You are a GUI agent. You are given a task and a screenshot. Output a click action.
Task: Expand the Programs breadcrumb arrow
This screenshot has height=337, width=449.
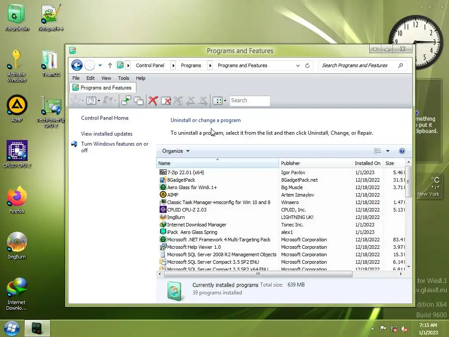210,65
